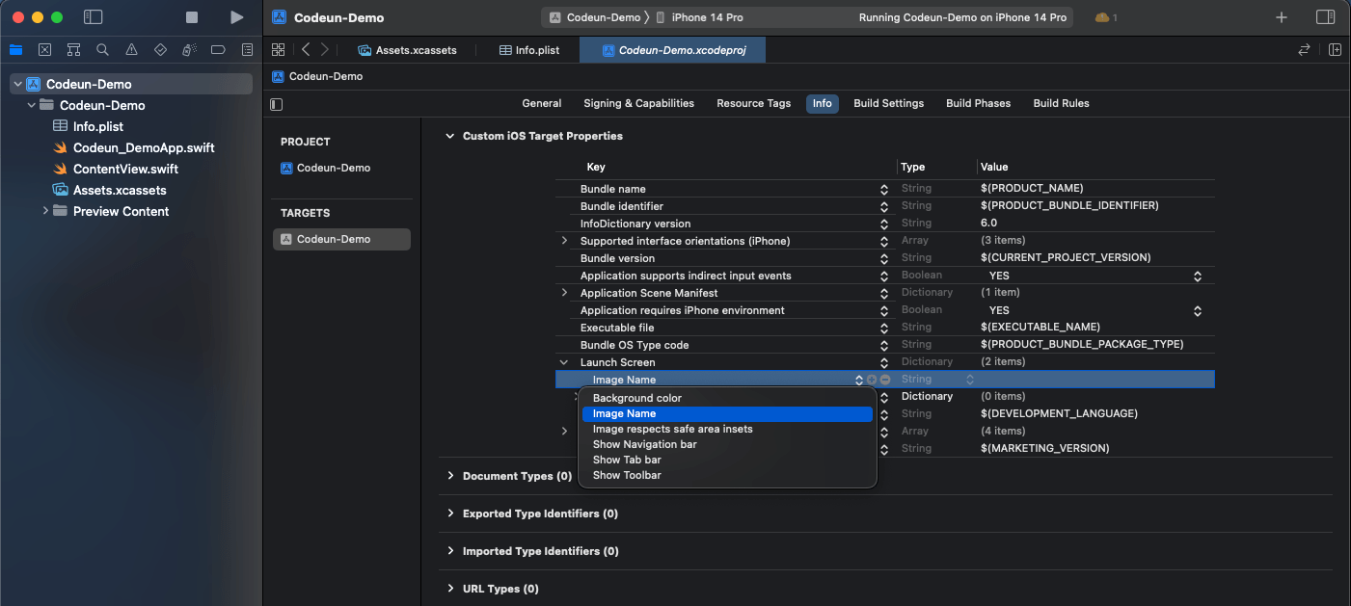Select Codeun-Demo under PROJECT
The image size is (1351, 606).
click(333, 168)
